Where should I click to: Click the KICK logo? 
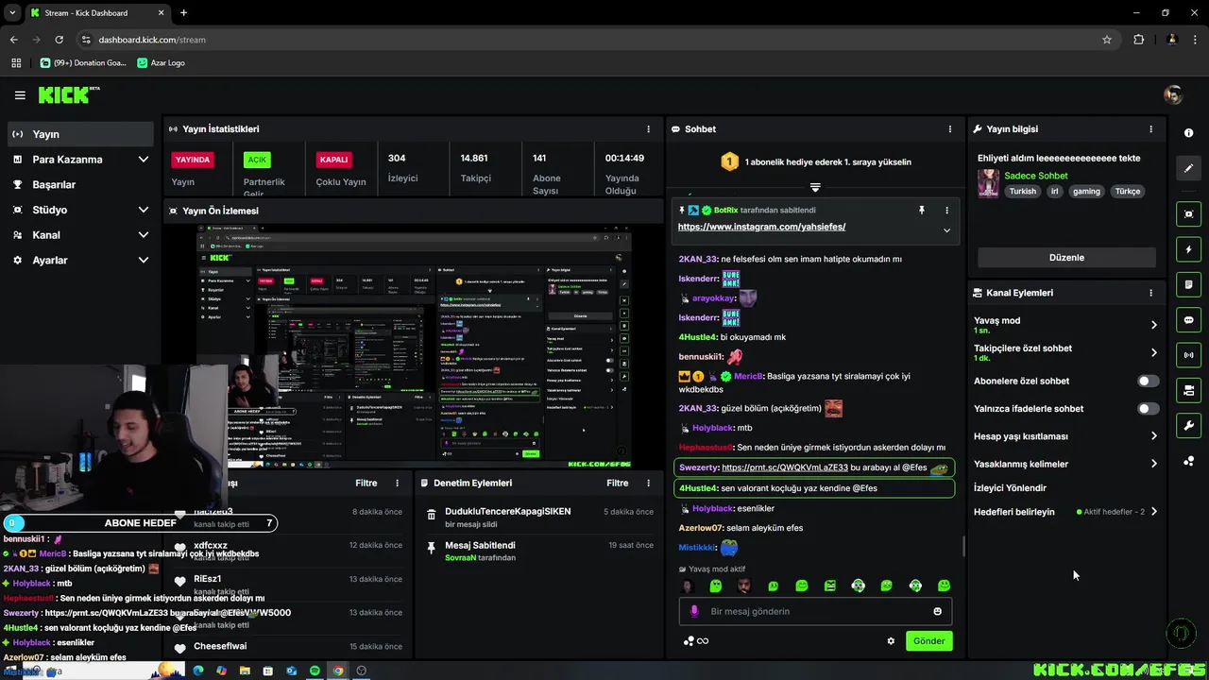pos(69,94)
